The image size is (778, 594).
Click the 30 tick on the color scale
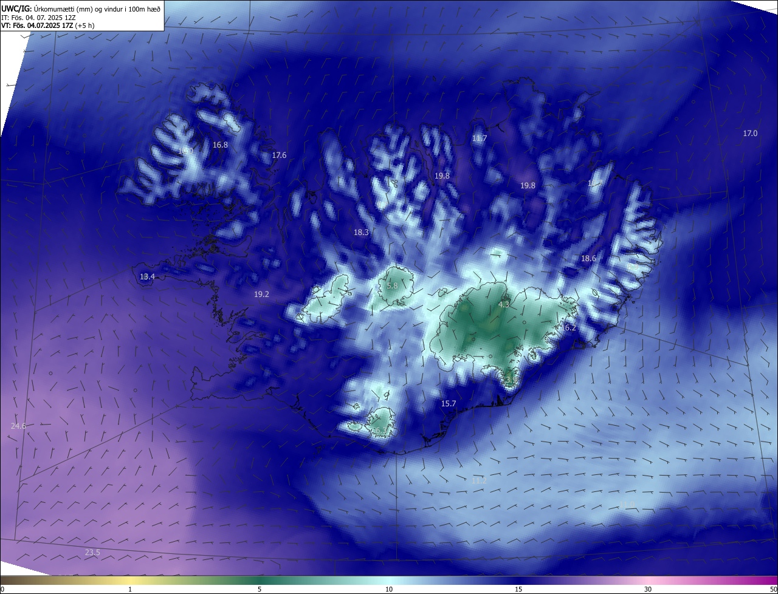coord(648,589)
